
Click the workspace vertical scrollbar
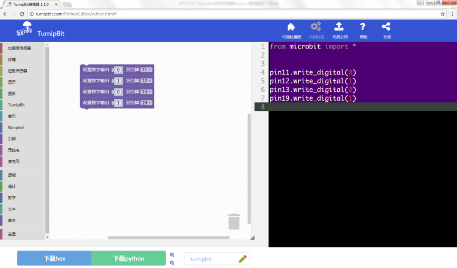[249, 169]
